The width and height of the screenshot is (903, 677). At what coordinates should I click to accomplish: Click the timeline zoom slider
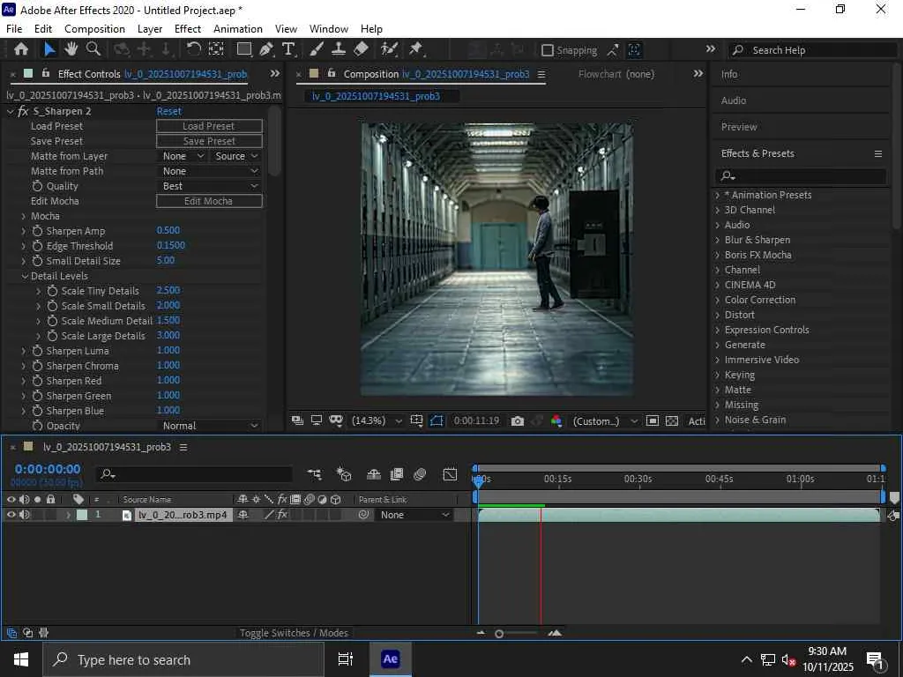tap(499, 633)
